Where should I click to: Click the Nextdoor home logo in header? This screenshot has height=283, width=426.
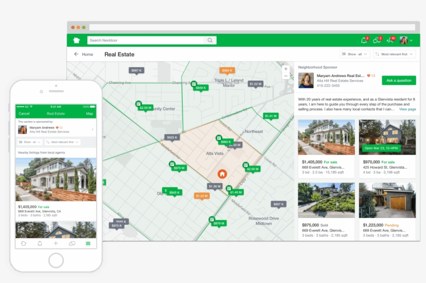tap(77, 40)
